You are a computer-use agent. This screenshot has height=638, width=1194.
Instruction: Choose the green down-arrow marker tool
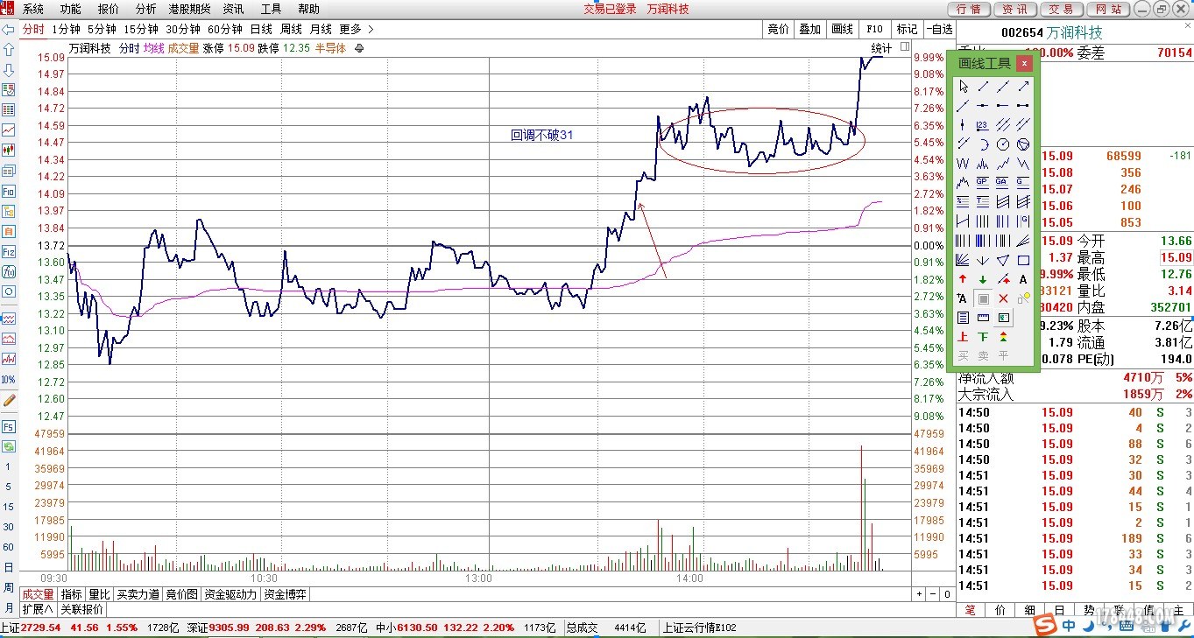[983, 279]
